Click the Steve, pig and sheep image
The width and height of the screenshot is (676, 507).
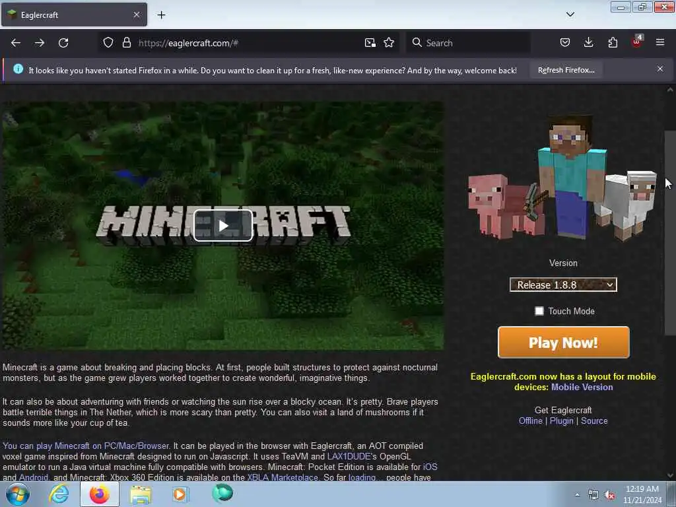point(562,178)
